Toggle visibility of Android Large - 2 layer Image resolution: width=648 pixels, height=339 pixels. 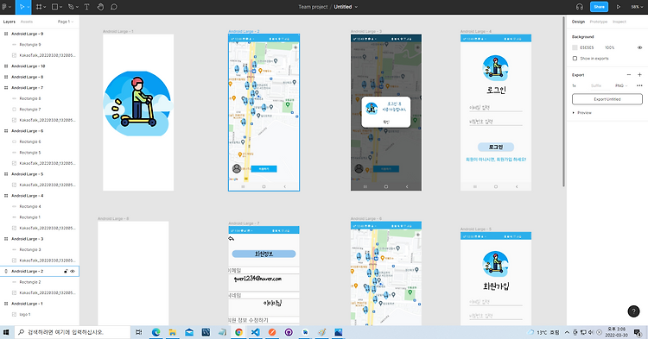(73, 272)
